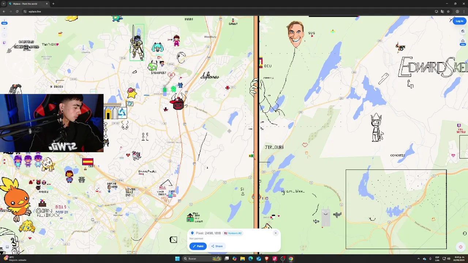Click the JER_OURI text on the map
The width and height of the screenshot is (468, 263).
(274, 147)
